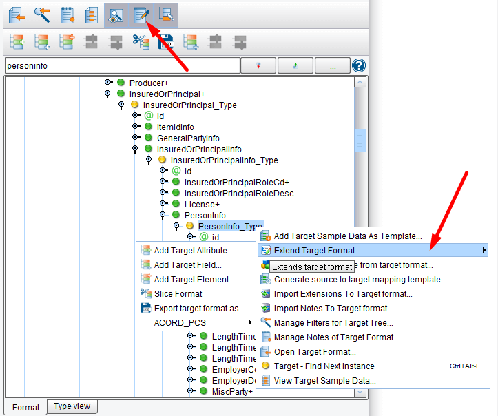Click in the personinfo search field
The width and height of the screenshot is (498, 416).
121,66
